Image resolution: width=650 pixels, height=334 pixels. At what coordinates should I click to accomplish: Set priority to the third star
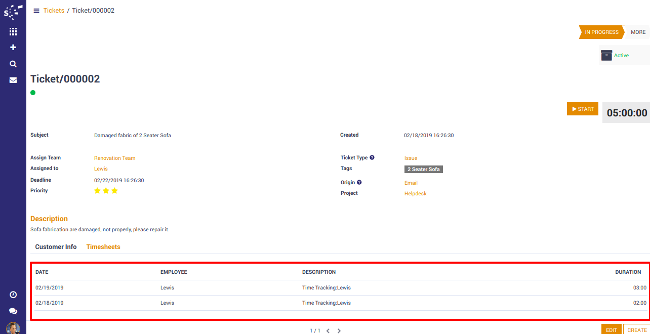click(x=114, y=191)
